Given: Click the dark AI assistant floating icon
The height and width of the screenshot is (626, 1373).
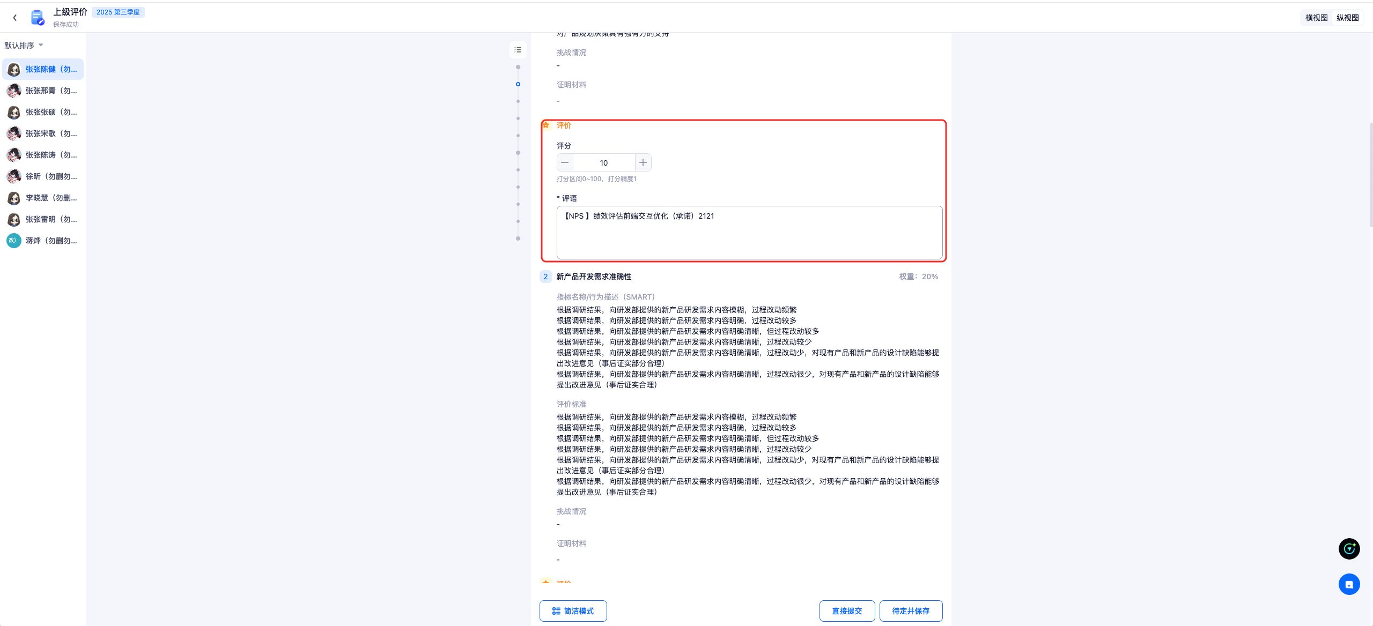Looking at the screenshot, I should (1349, 549).
